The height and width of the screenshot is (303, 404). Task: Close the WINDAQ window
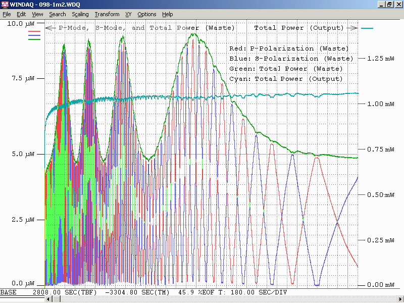click(398, 4)
